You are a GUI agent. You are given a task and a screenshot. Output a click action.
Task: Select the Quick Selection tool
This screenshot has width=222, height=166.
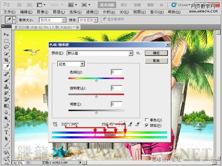tap(6, 53)
